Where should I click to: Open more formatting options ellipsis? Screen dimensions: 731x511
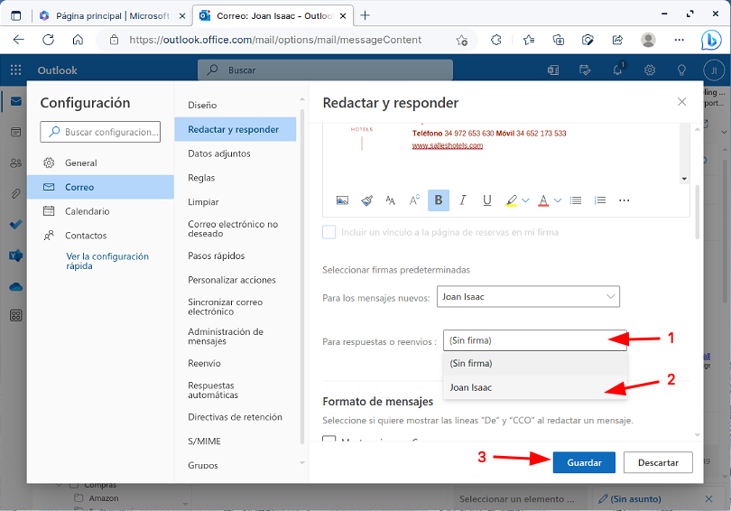[x=625, y=200]
